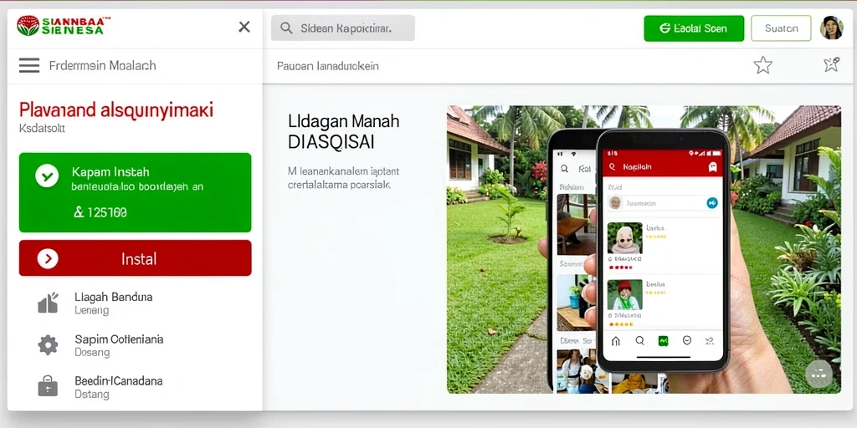Click the magnifier icon in search bar
The height and width of the screenshot is (428, 857).
286,28
